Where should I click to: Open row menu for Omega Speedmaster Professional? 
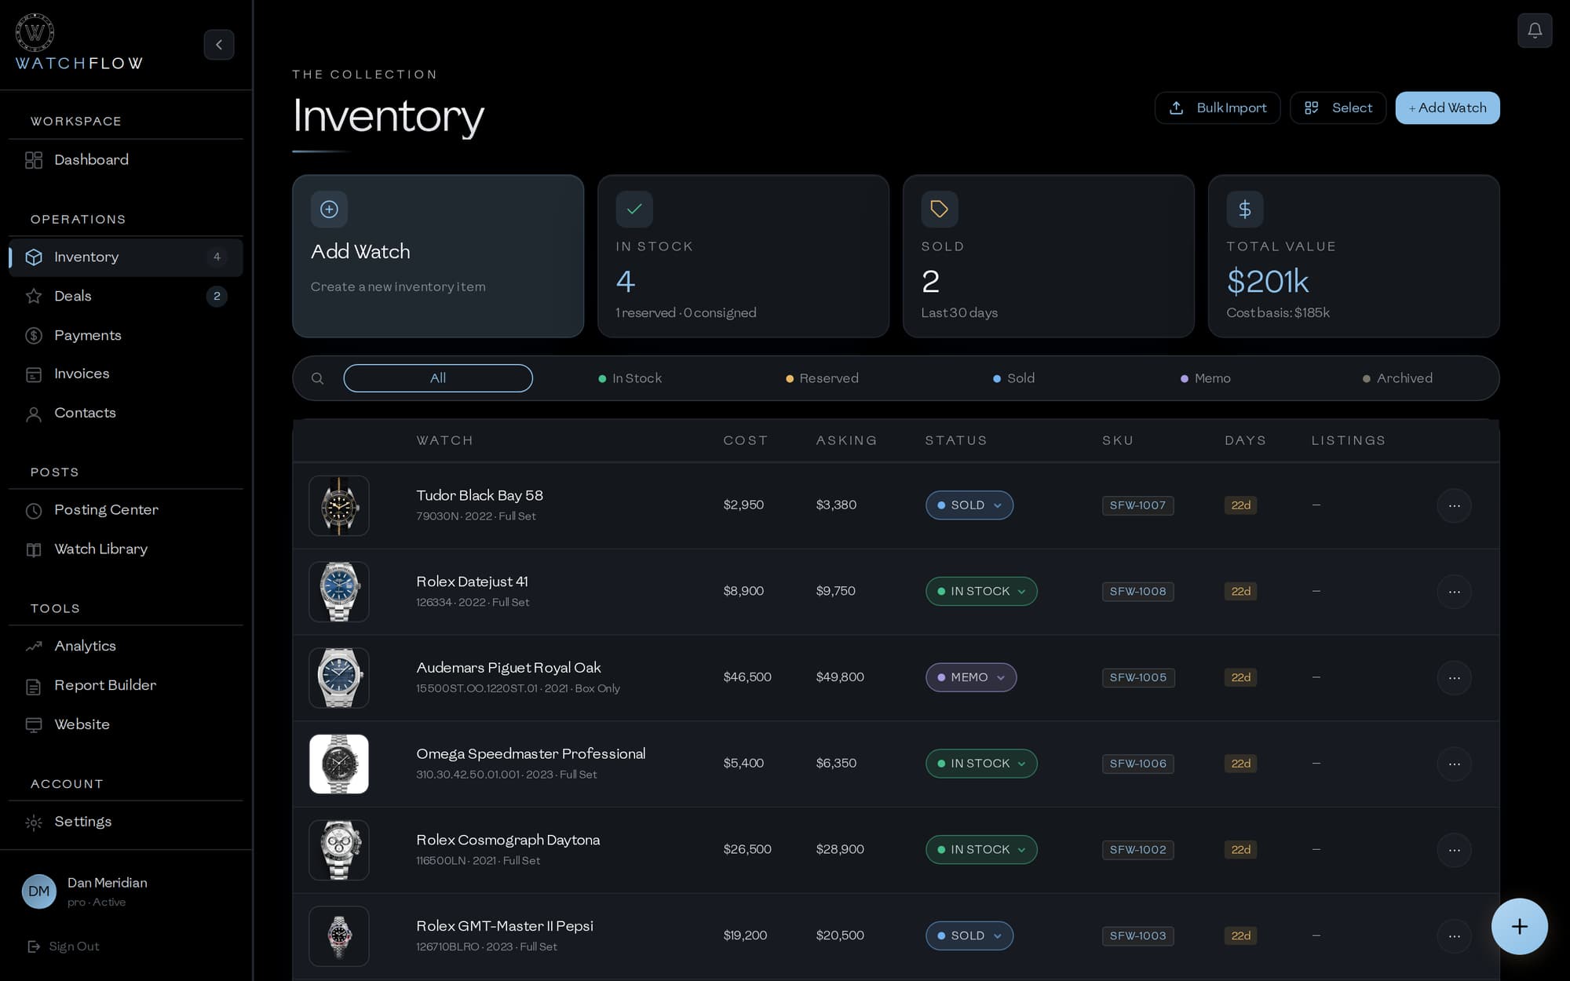(x=1455, y=764)
